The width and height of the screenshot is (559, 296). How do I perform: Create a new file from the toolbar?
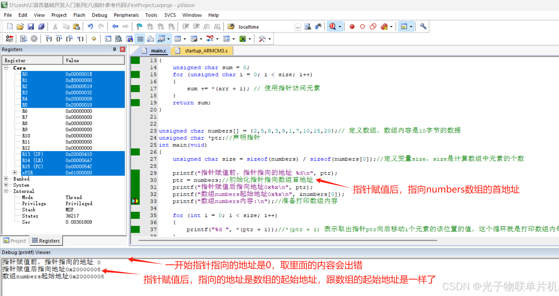(10, 26)
